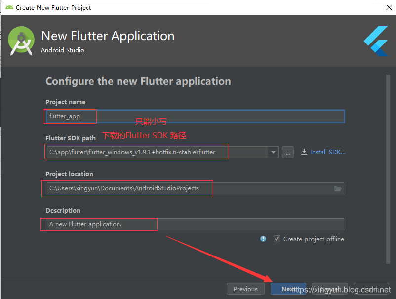
Task: Go back with the Previous button
Action: (x=245, y=289)
